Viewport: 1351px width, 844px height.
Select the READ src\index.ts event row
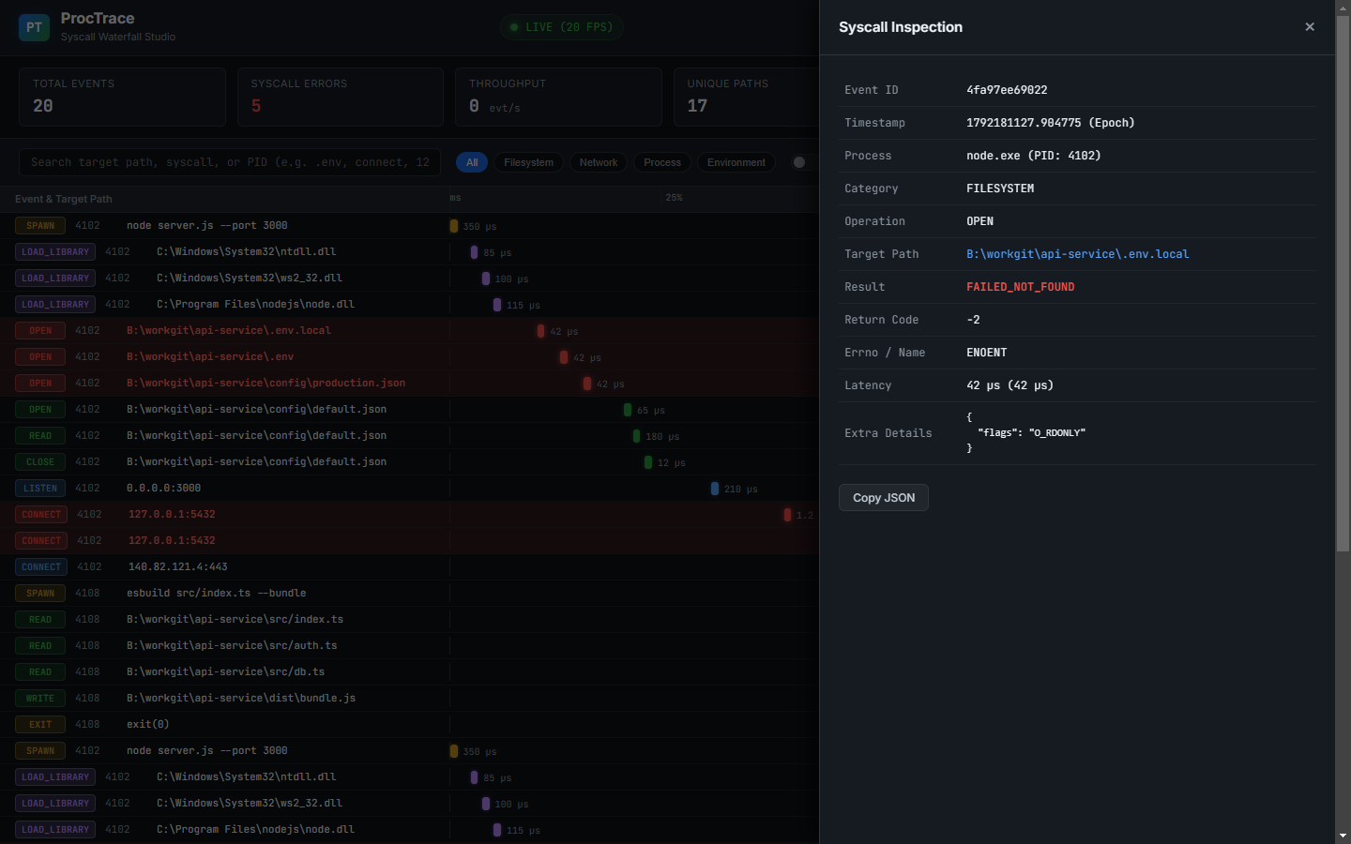[409, 620]
